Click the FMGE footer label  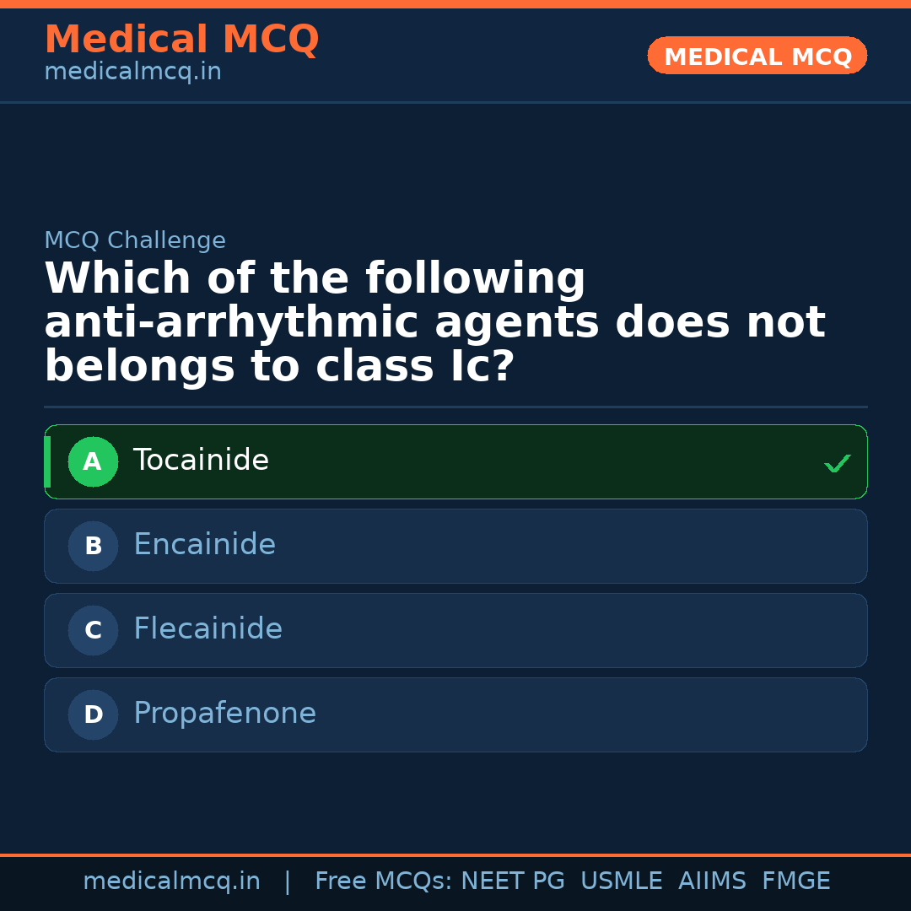tap(796, 881)
